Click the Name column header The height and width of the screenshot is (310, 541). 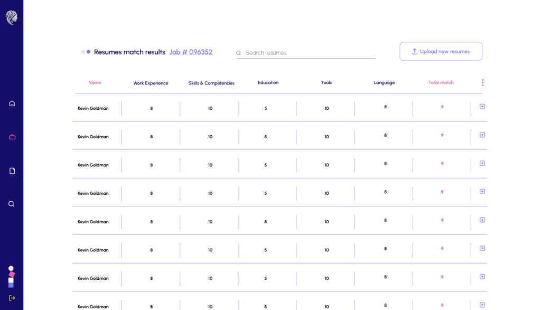95,83
